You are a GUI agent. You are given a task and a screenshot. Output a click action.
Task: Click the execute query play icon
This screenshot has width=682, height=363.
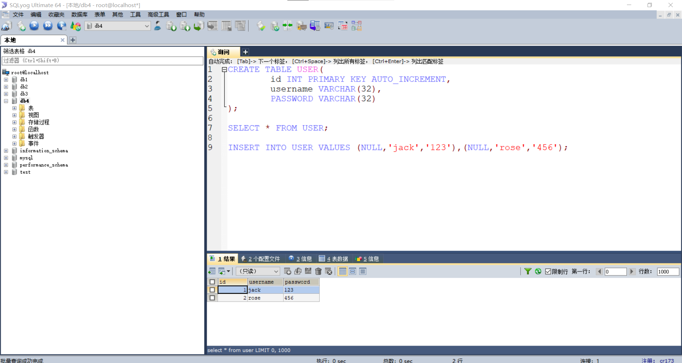(34, 26)
